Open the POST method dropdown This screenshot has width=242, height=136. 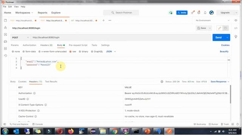coord(20,37)
